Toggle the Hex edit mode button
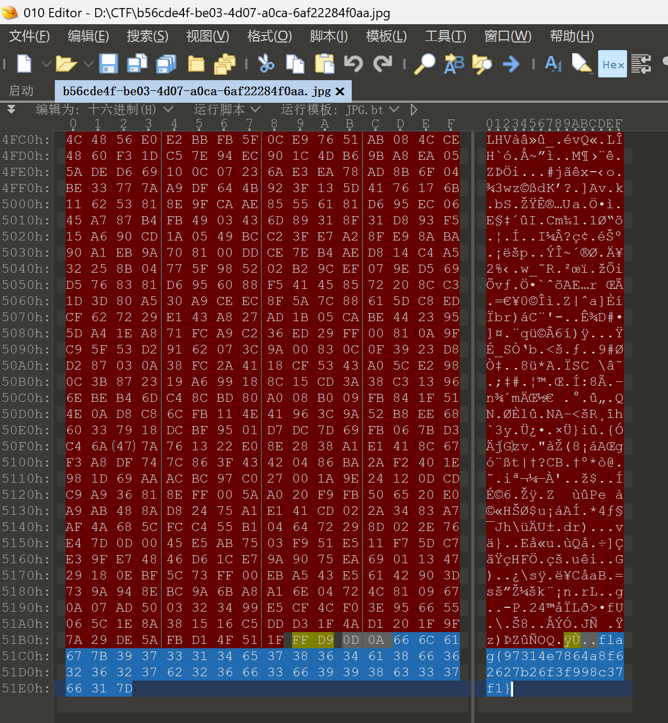 tap(613, 64)
